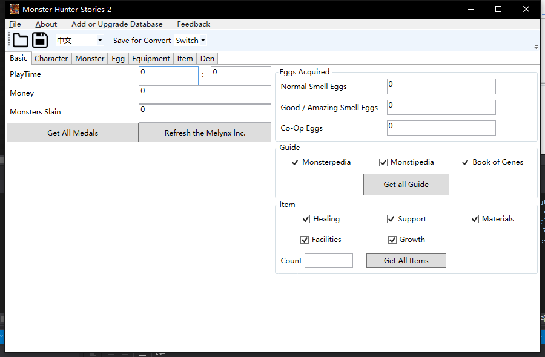Open the About menu
The height and width of the screenshot is (357, 545).
pyautogui.click(x=46, y=24)
